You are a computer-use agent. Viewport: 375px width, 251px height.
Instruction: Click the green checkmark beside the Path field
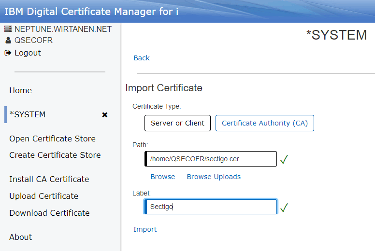284,159
